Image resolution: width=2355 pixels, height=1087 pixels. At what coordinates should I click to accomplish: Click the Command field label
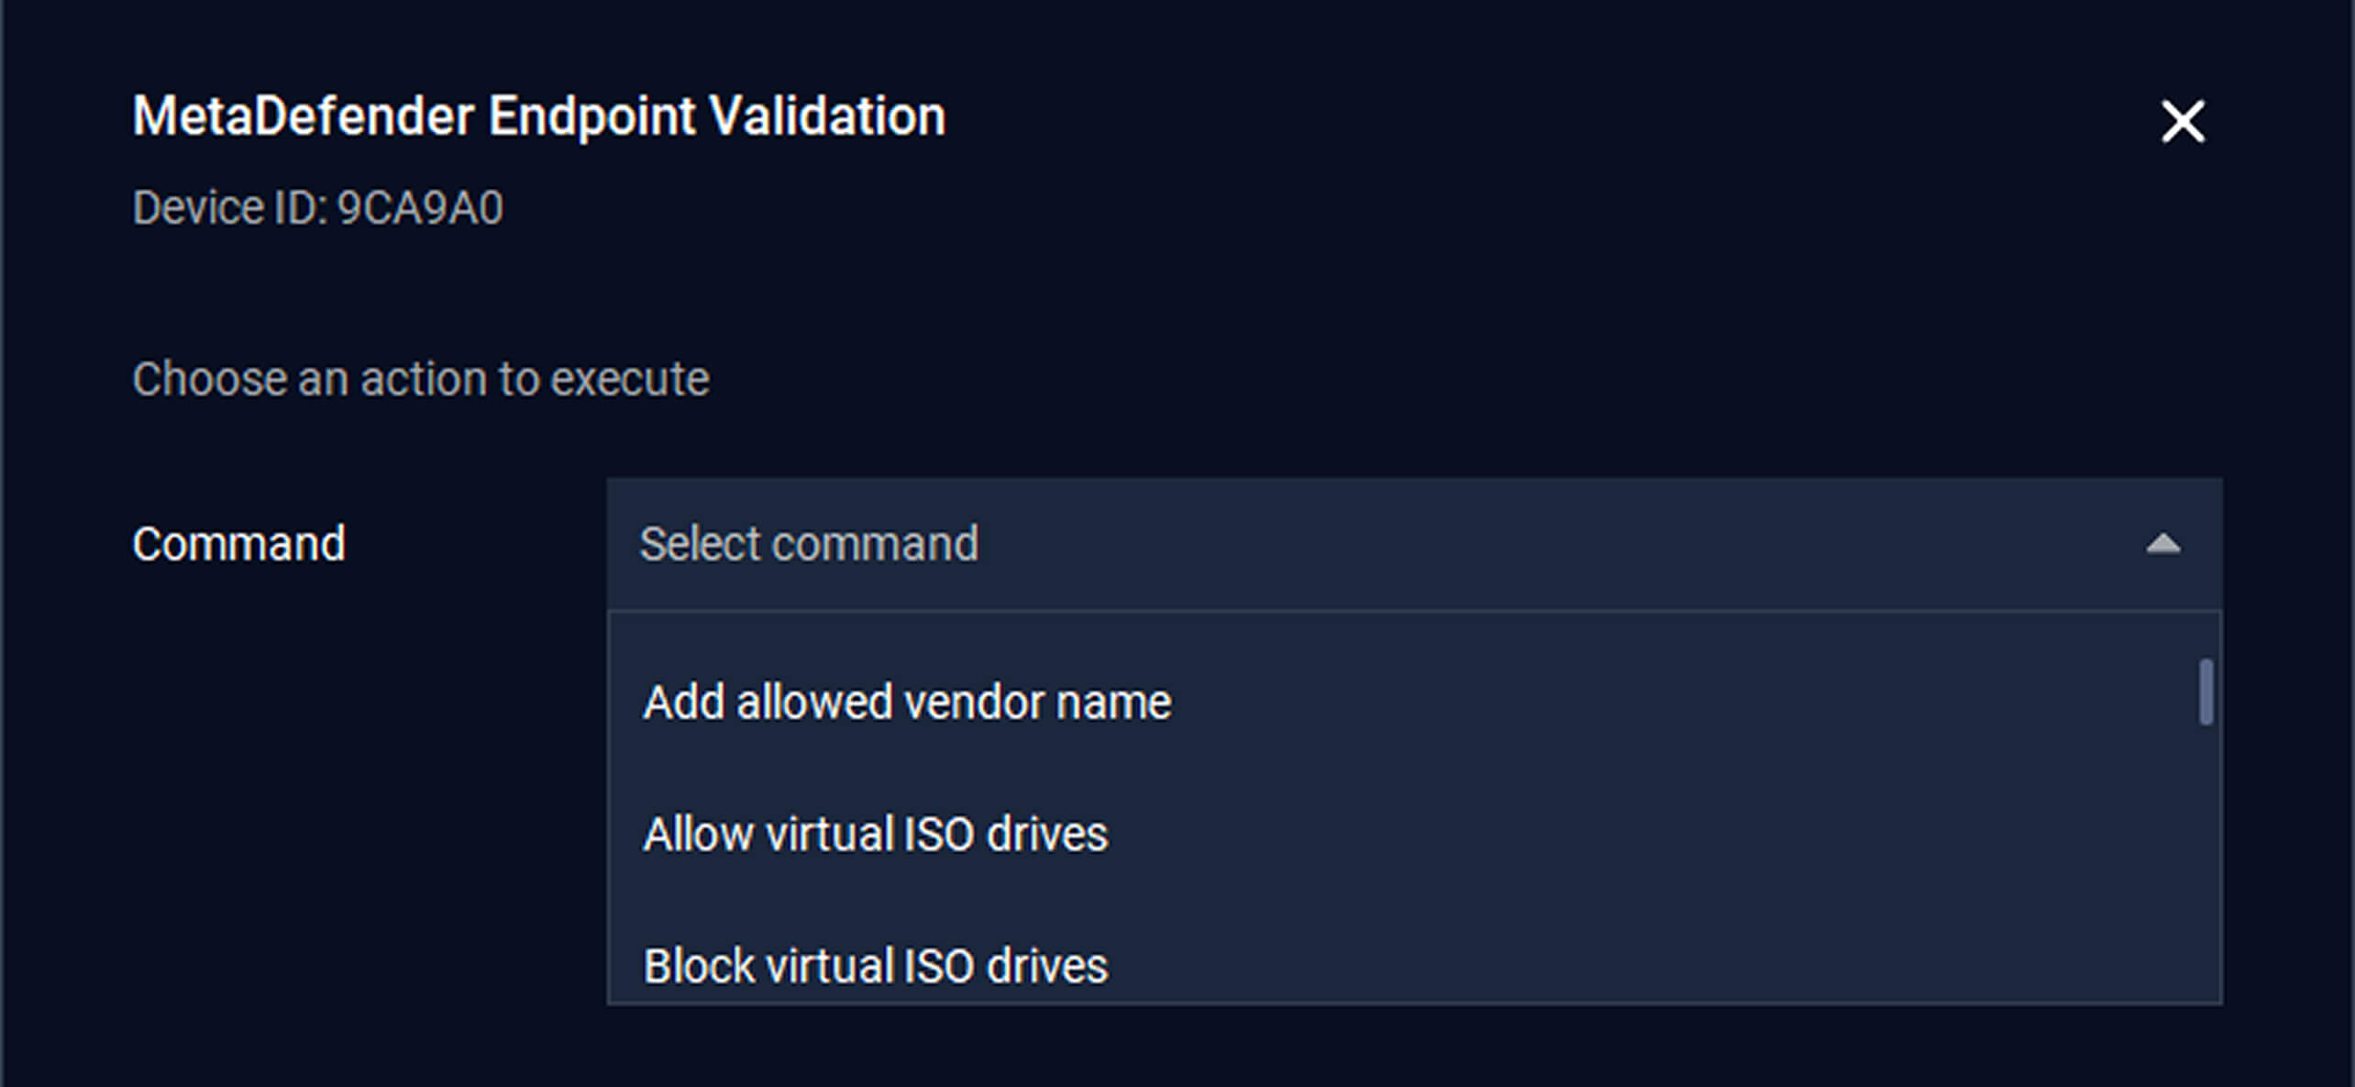pyautogui.click(x=238, y=544)
